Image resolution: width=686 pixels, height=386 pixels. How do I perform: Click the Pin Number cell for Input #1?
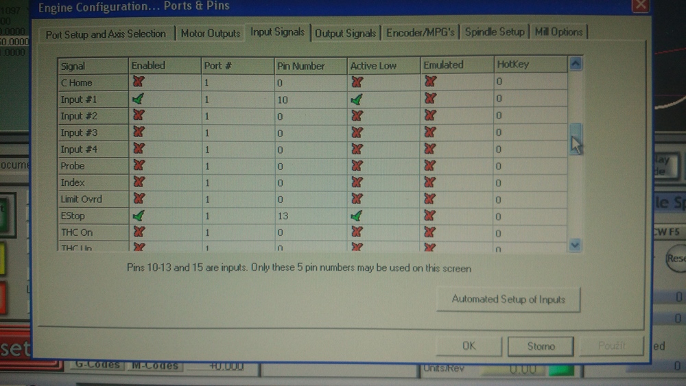coord(310,99)
